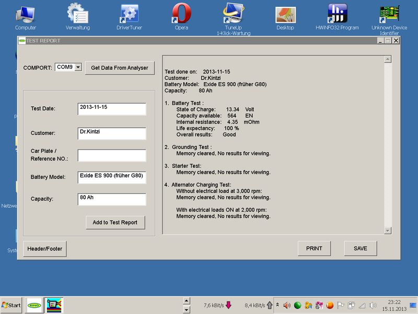Click the PRINT button
The width and height of the screenshot is (418, 314).
pyautogui.click(x=314, y=249)
